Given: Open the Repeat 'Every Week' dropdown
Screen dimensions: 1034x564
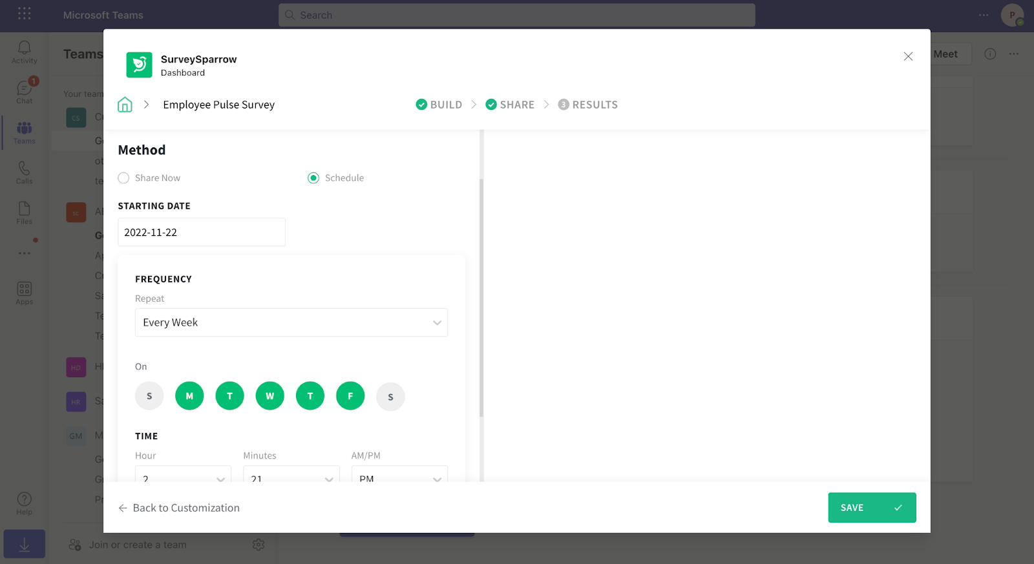Looking at the screenshot, I should 291,322.
